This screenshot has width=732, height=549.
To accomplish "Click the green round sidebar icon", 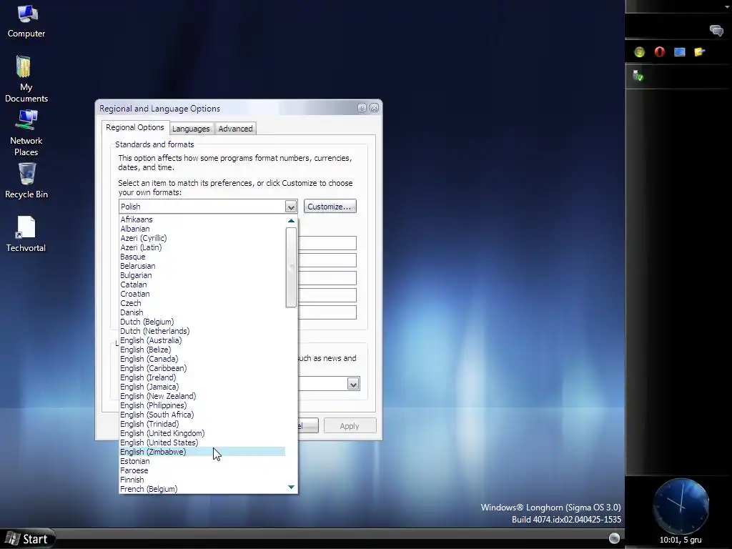I will (x=639, y=51).
